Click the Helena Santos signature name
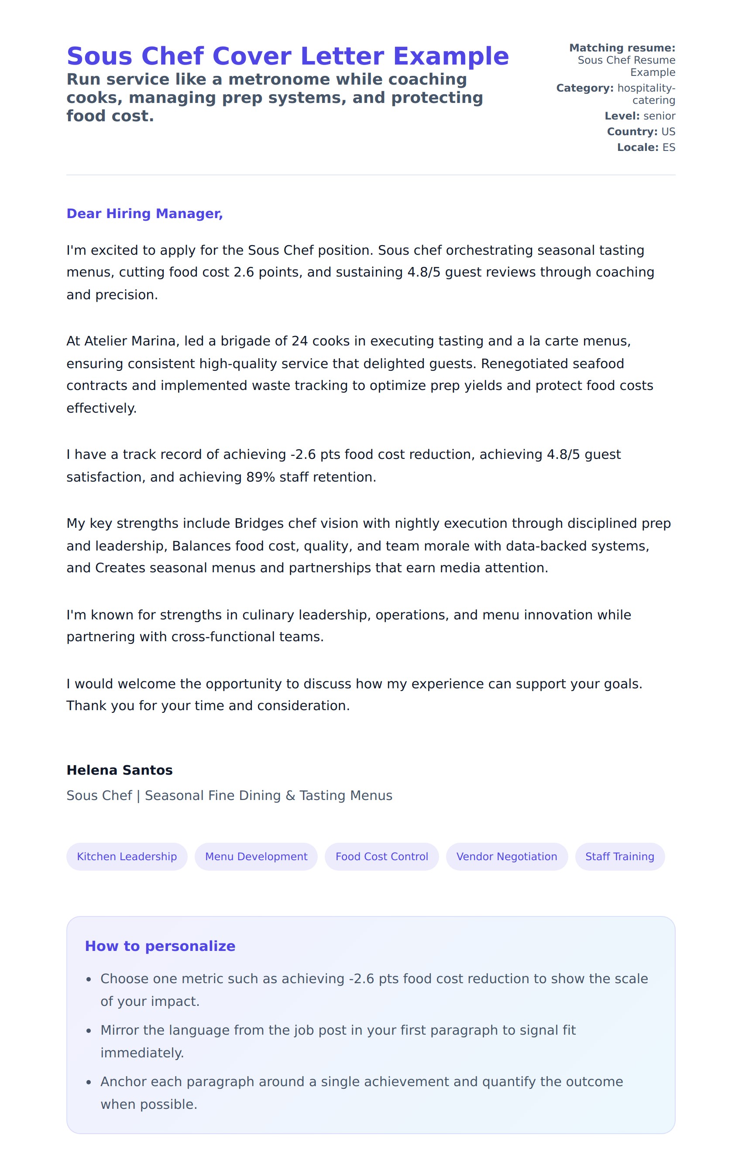The width and height of the screenshot is (742, 1176). [119, 770]
